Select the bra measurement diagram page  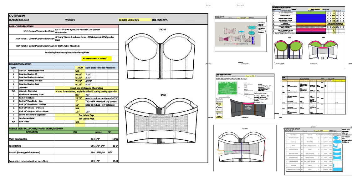241,148
